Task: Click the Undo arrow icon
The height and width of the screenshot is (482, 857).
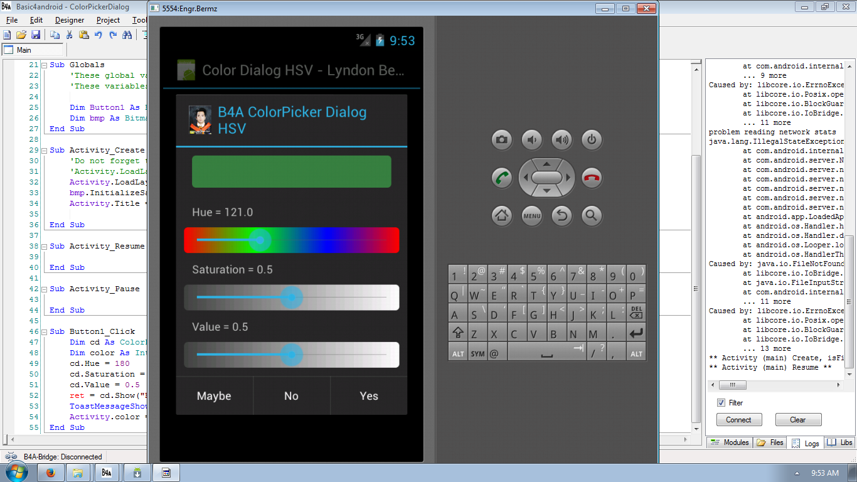Action: [98, 35]
